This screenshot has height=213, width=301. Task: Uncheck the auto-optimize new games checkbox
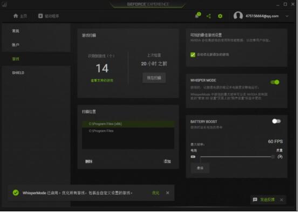[x=193, y=54]
